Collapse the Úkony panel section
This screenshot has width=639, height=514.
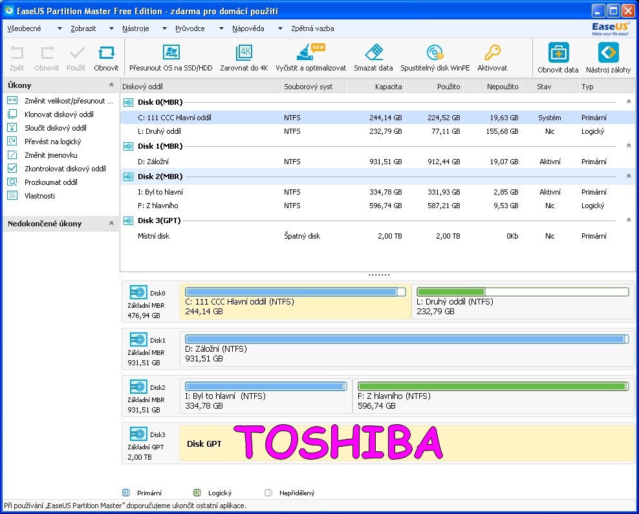coord(111,85)
